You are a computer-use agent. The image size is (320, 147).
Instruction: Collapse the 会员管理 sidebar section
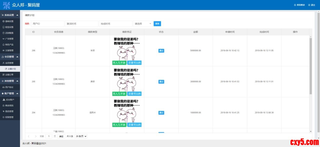17,57
